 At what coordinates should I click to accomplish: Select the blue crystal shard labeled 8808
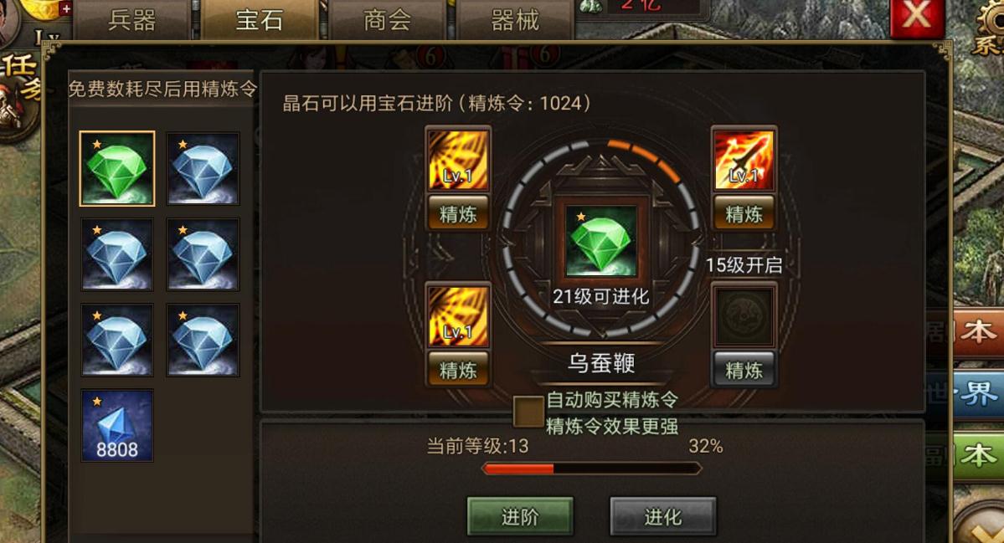point(117,426)
